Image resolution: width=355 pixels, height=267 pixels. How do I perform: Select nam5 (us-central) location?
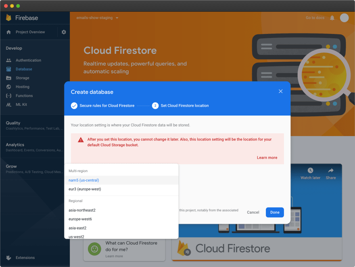(121, 180)
